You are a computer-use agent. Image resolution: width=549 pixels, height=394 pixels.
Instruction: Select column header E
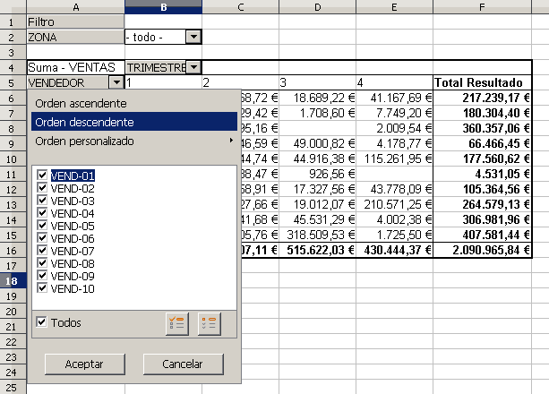tap(395, 7)
